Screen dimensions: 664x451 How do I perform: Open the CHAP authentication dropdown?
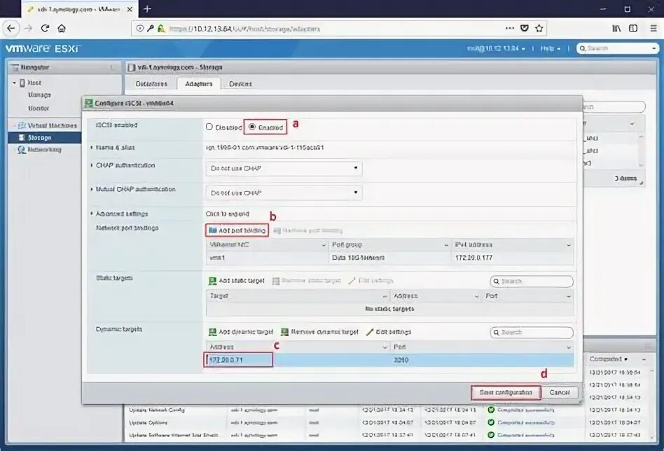(x=284, y=168)
